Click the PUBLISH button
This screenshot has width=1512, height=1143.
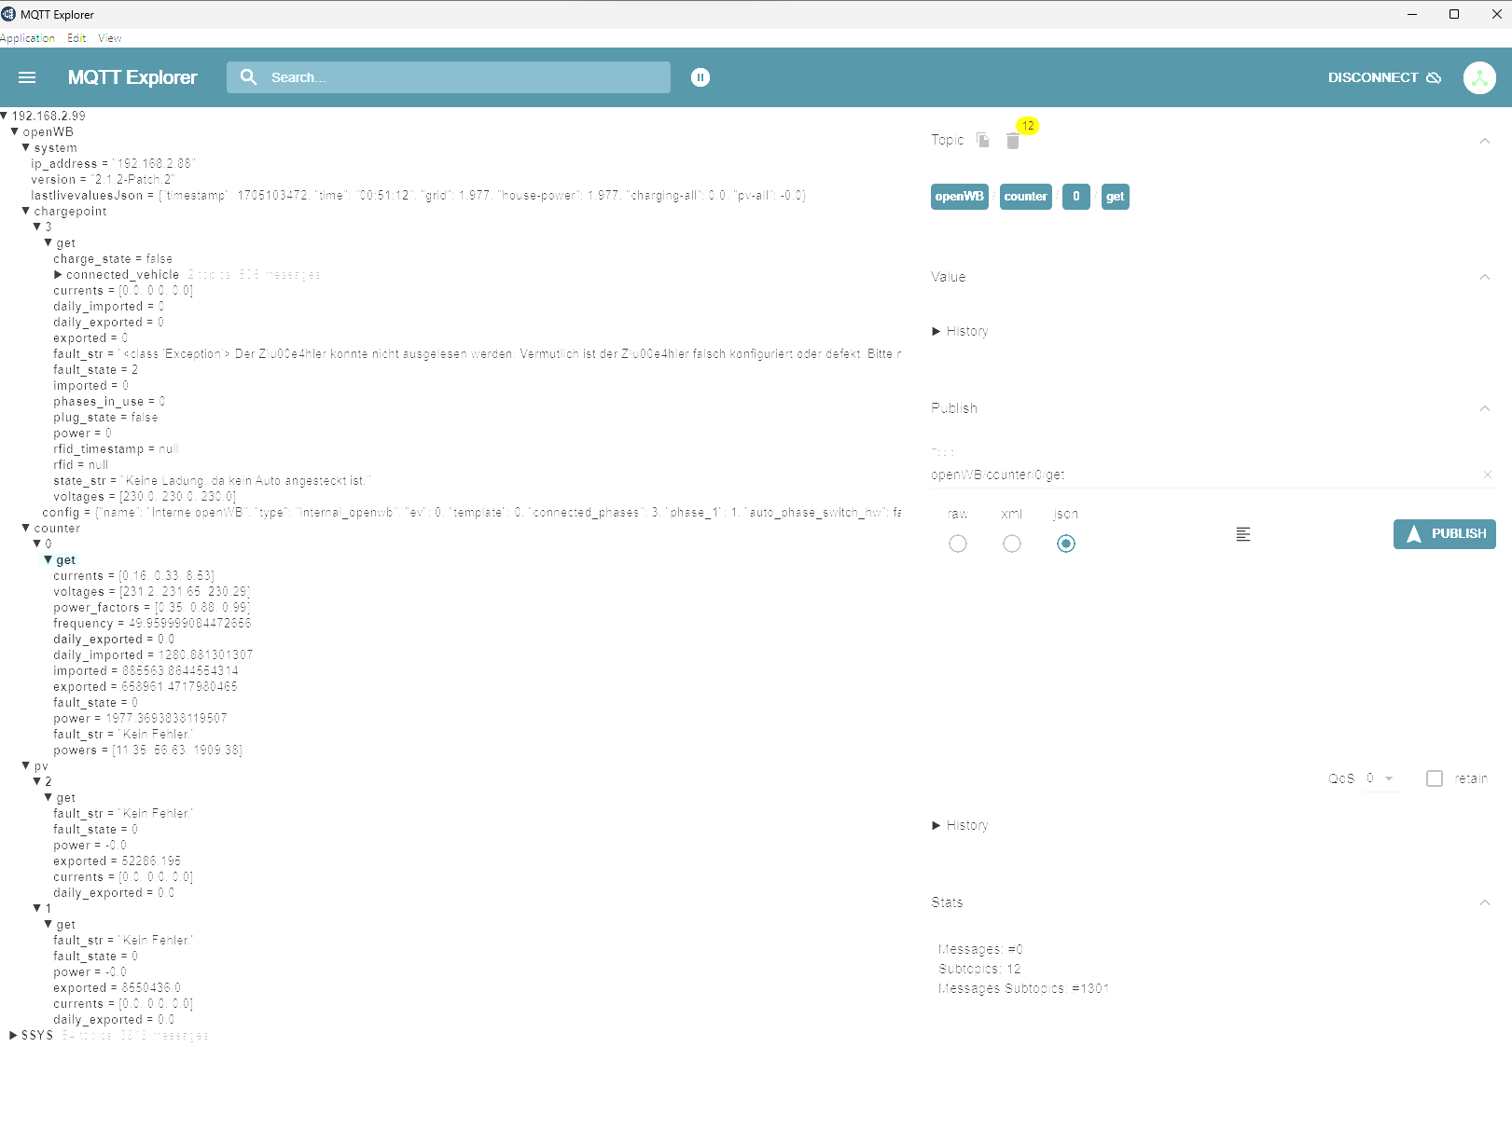(x=1445, y=534)
